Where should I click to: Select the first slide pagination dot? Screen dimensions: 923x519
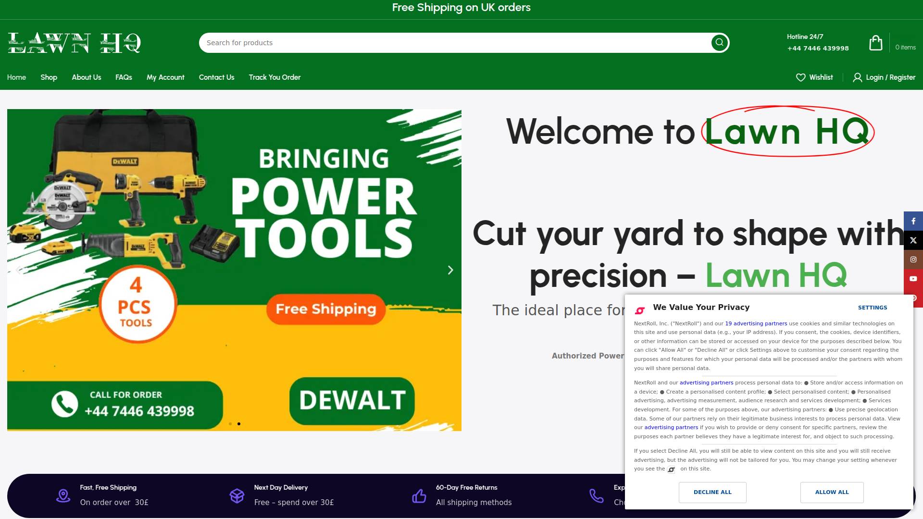coord(230,424)
